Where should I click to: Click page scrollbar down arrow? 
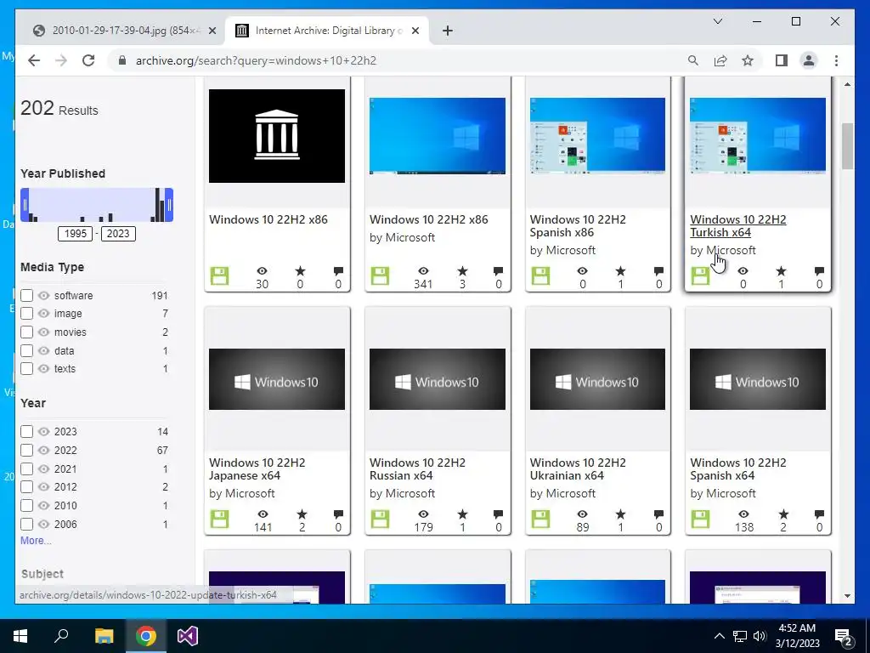847,596
